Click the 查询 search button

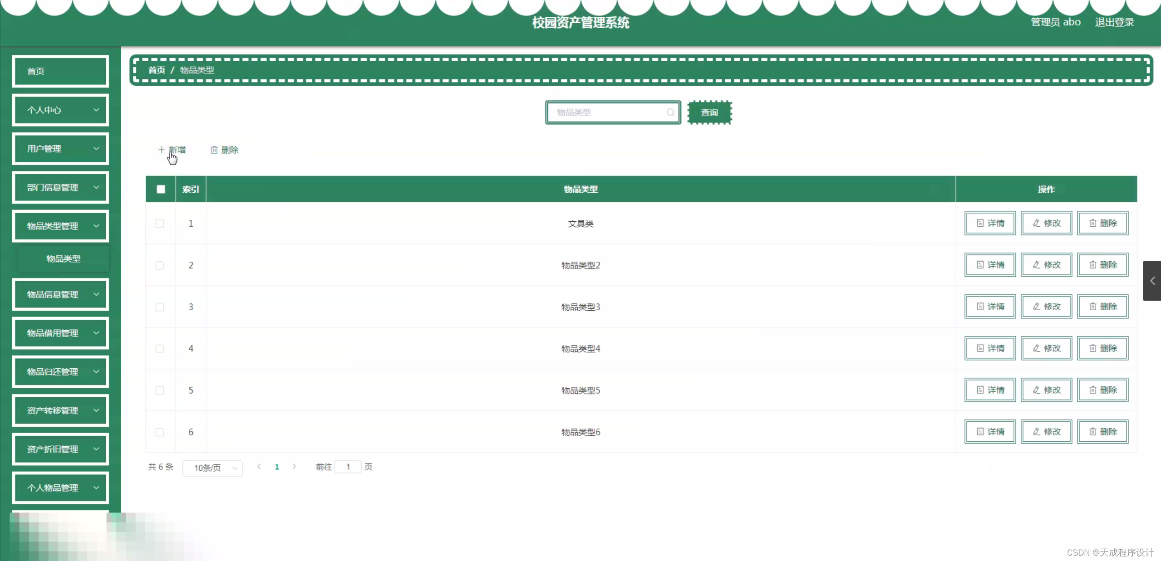(x=709, y=112)
